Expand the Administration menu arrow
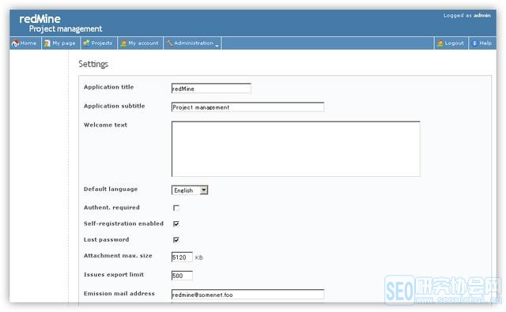 (x=217, y=46)
